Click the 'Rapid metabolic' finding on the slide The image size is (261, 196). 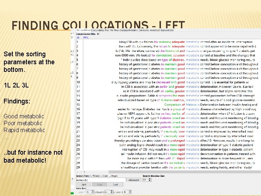24,130
